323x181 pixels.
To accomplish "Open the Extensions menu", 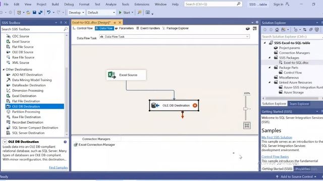I will (x=142, y=4).
